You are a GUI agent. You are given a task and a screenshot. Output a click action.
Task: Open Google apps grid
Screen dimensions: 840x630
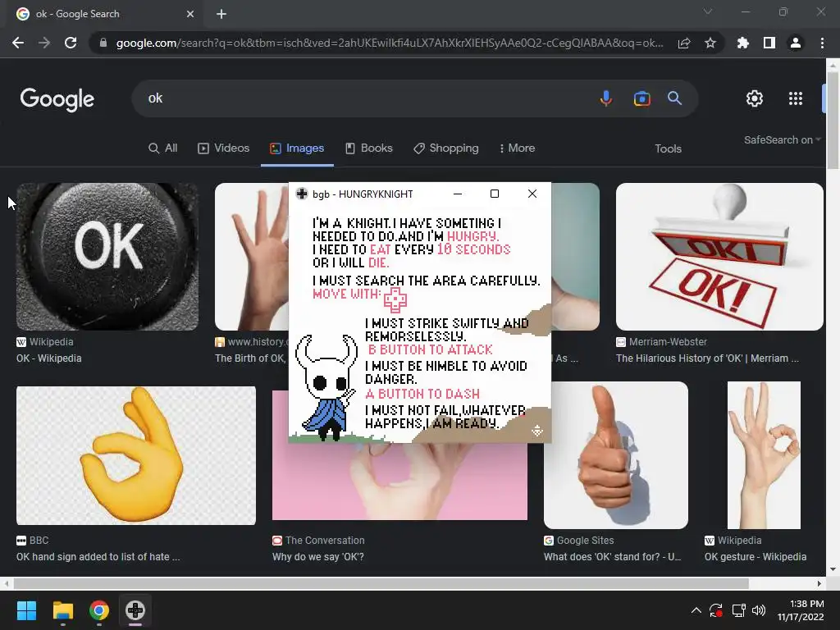click(796, 98)
